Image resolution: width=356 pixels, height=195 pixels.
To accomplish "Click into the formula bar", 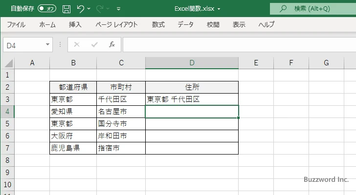I will click(240, 45).
